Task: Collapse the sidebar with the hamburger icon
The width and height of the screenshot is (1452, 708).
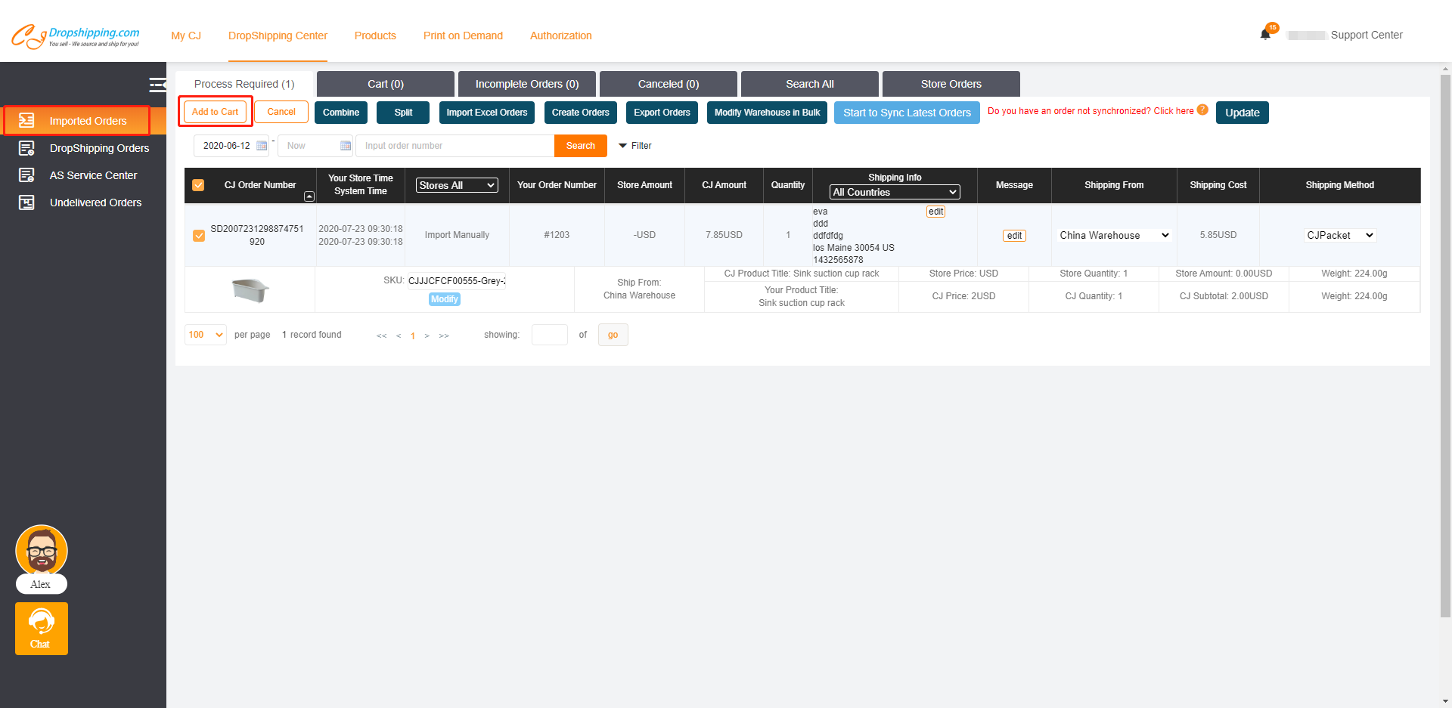Action: click(157, 85)
